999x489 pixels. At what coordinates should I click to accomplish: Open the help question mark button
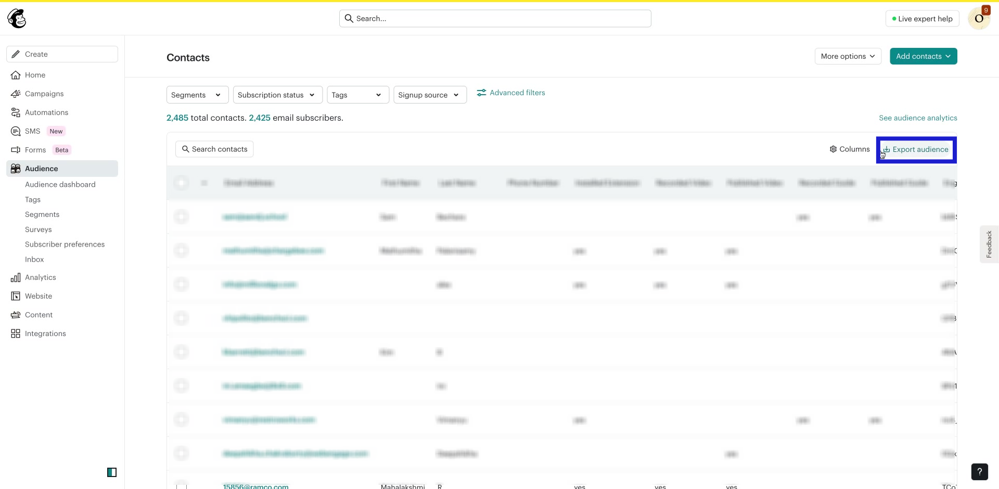980,472
